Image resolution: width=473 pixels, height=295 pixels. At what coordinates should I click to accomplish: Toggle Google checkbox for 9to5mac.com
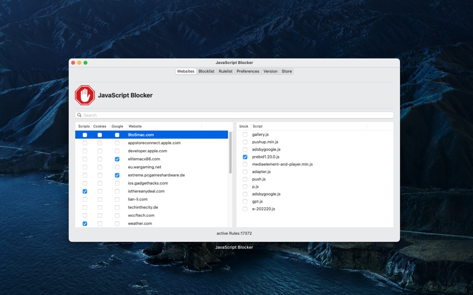tap(117, 135)
